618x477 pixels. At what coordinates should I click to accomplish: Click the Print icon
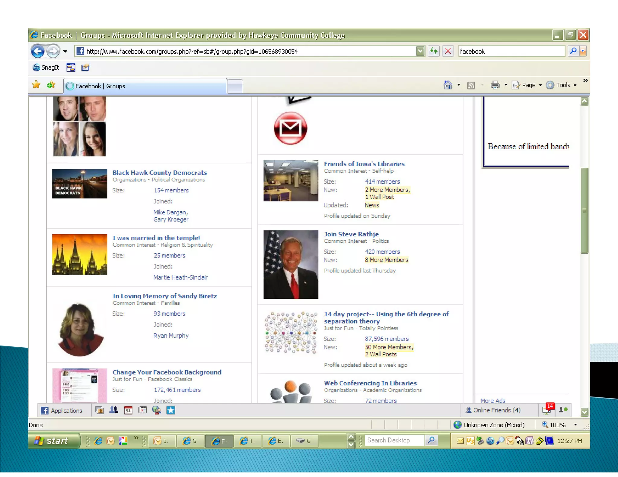click(x=495, y=85)
